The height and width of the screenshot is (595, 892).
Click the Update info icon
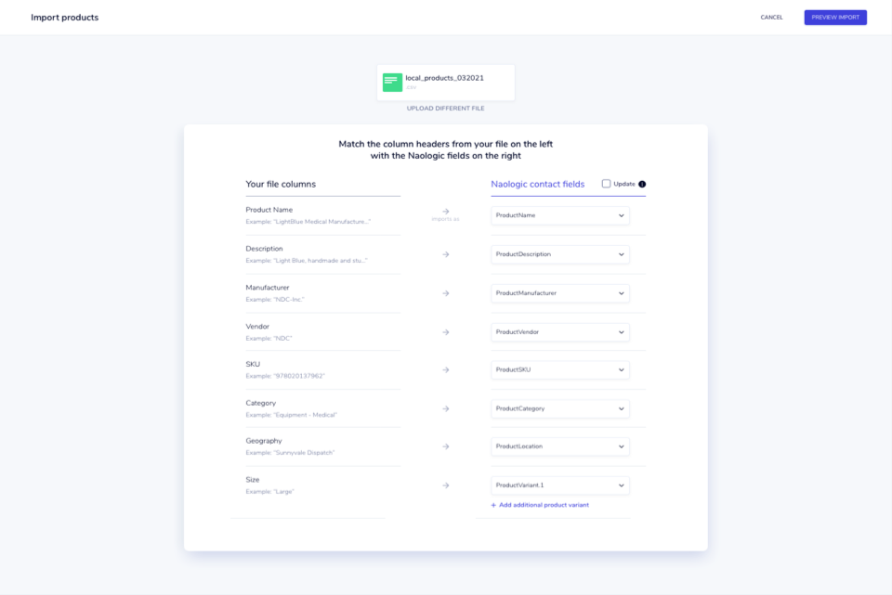[642, 184]
